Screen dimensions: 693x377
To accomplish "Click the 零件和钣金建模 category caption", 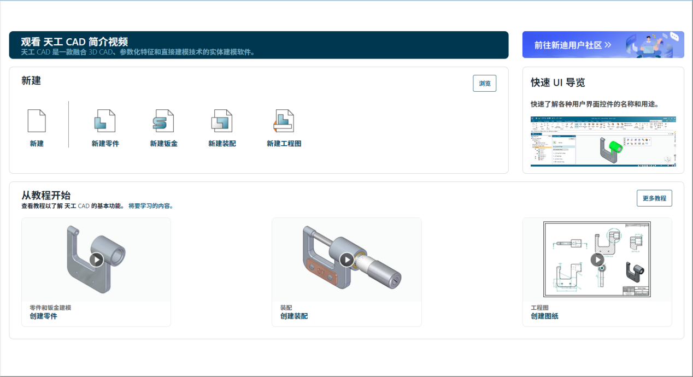I will (x=50, y=308).
